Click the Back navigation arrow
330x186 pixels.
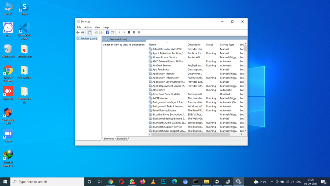pos(78,32)
